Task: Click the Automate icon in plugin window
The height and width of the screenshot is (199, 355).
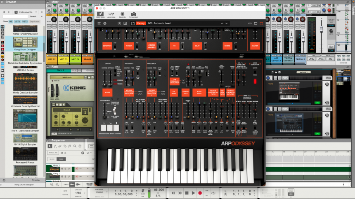Action: tap(111, 15)
